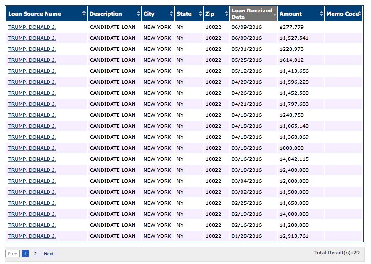Open TRUMP, DONALD J. link dated 03/02/2016

pyautogui.click(x=32, y=192)
